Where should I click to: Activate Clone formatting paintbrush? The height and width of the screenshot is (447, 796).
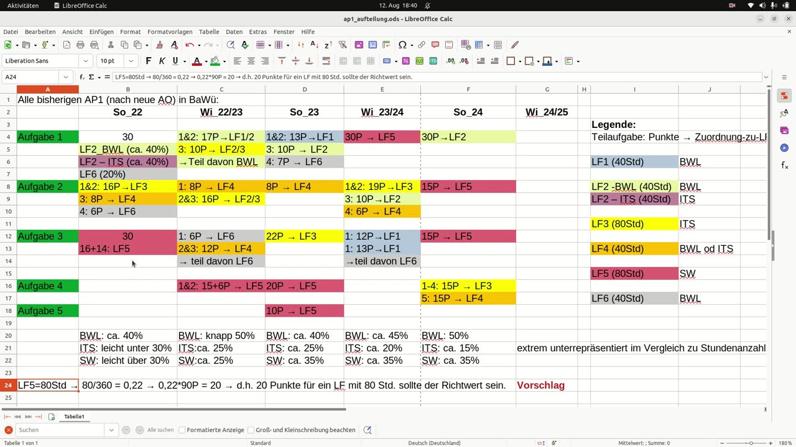tap(160, 45)
